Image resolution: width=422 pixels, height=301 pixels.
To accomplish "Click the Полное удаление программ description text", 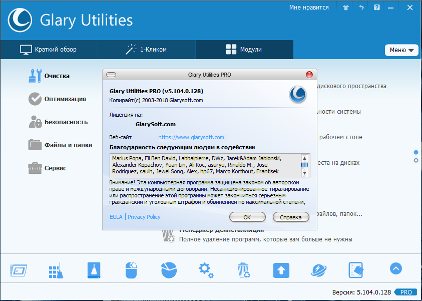I will click(266, 239).
